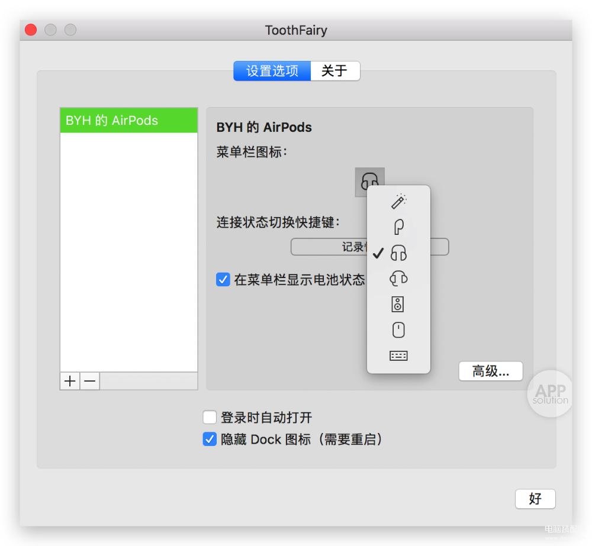Viewport: 592px width, 546px height.
Task: Add a device with the plus button
Action: click(x=70, y=381)
